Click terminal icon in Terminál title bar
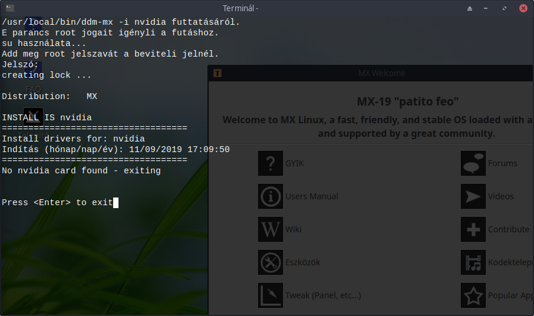The height and width of the screenshot is (316, 534). click(10, 8)
